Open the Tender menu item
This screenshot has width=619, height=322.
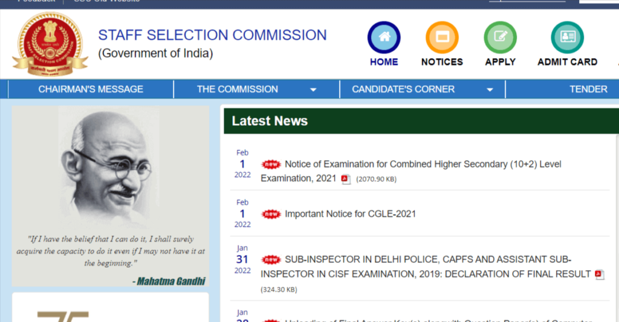(588, 89)
